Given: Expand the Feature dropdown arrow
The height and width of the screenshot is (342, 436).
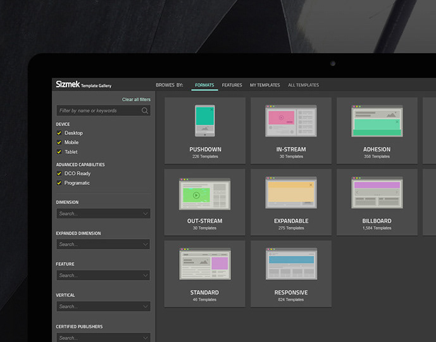Looking at the screenshot, I should tap(146, 275).
